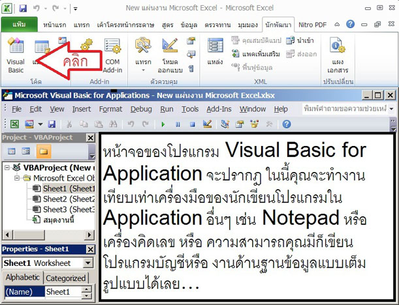Image resolution: width=399 pixels, height=305 pixels.
Task: Open the Debug menu
Action: point(141,109)
